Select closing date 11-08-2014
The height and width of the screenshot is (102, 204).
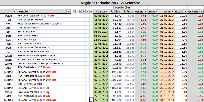tap(167, 16)
